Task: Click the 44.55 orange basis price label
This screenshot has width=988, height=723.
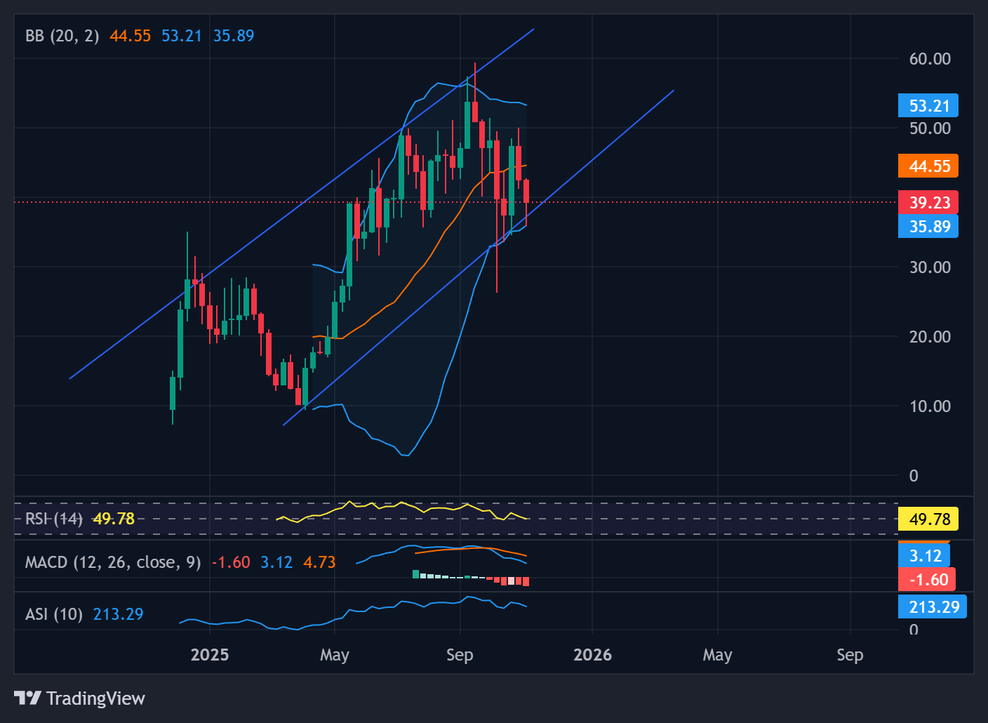Action: 928,166
